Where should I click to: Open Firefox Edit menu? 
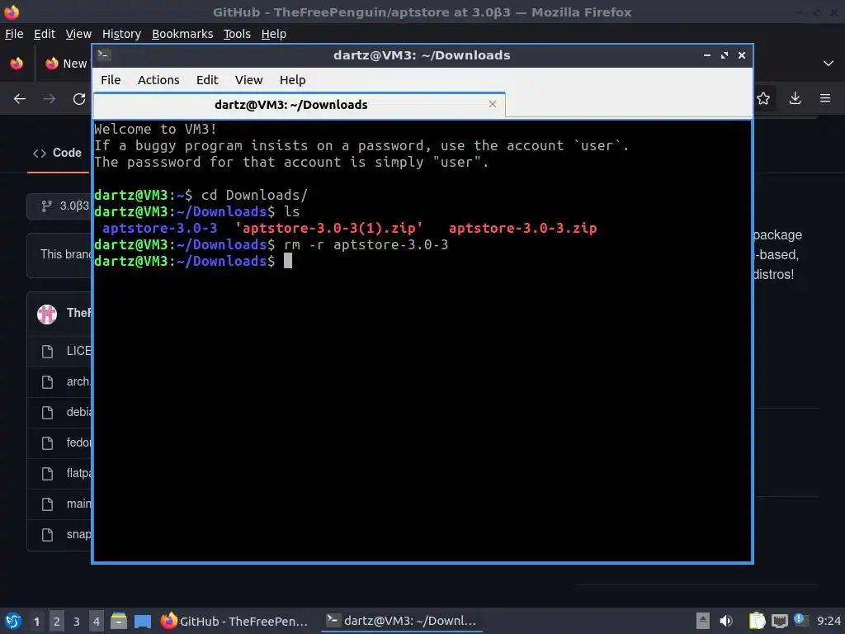(45, 33)
